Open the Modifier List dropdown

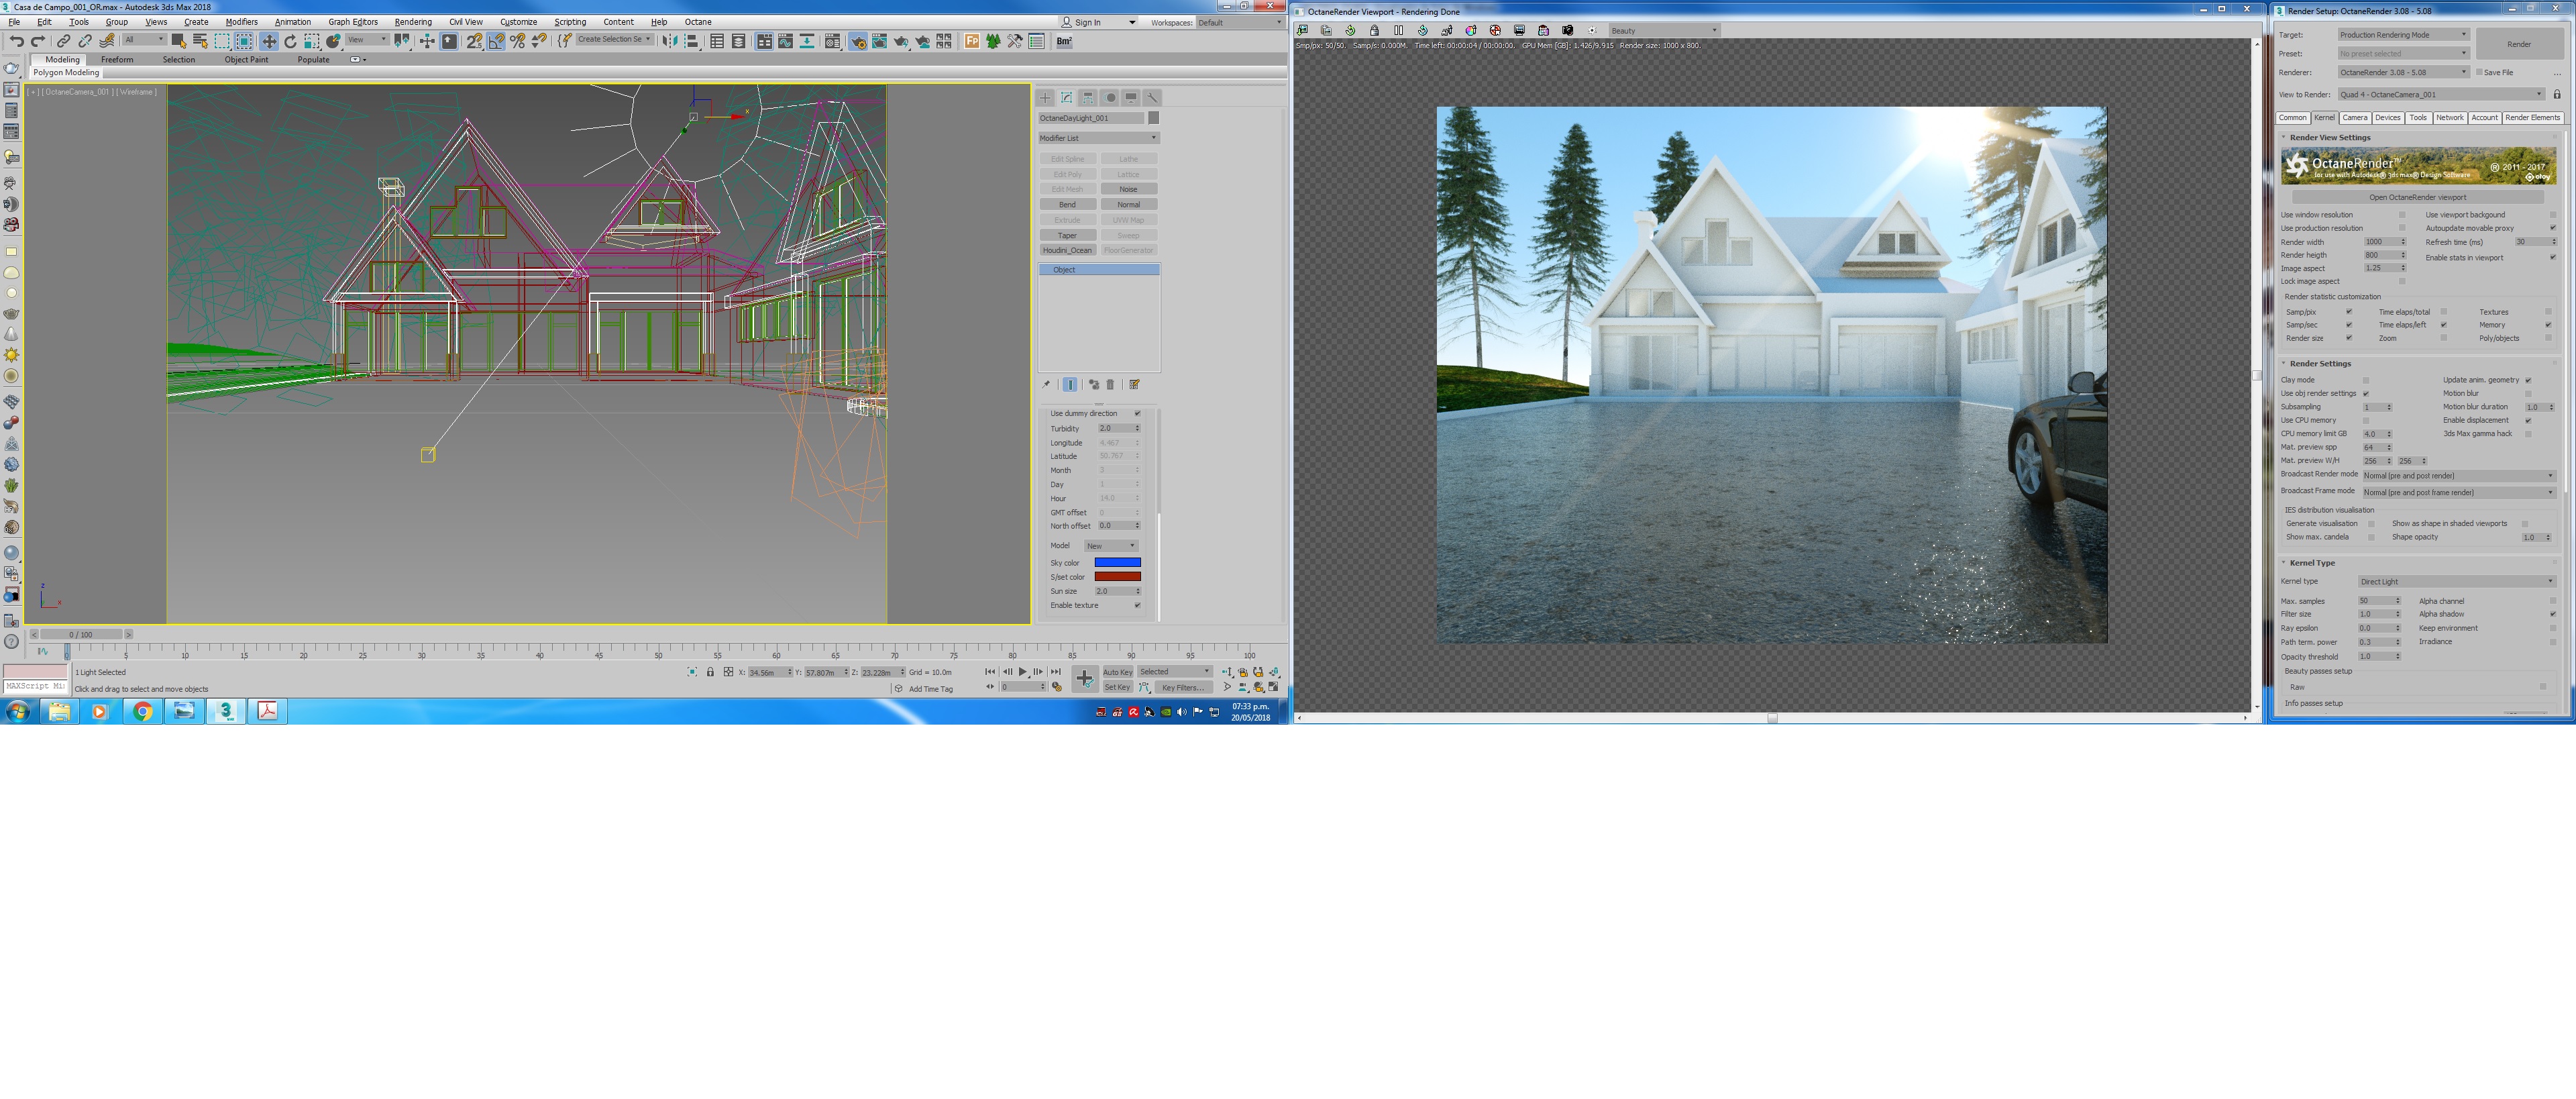click(x=1098, y=138)
